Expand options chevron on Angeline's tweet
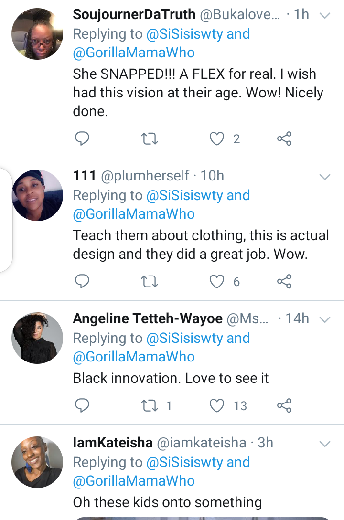 point(324,319)
